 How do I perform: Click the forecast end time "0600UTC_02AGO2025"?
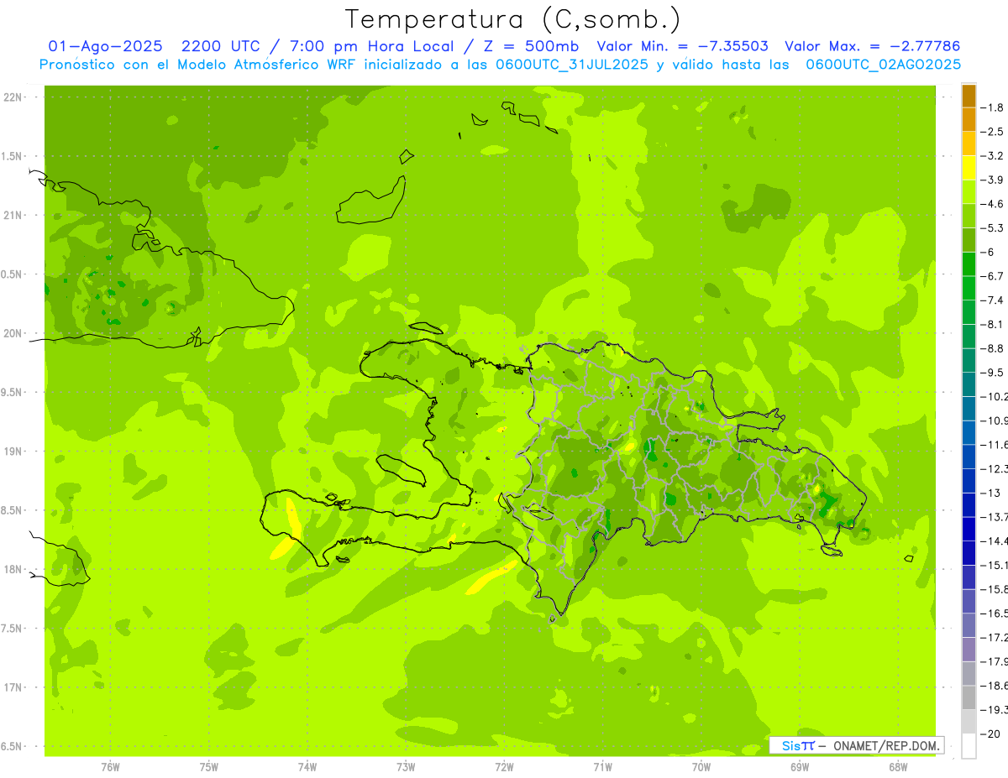click(883, 65)
